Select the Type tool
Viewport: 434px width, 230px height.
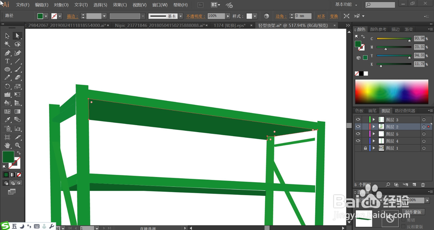(7, 61)
